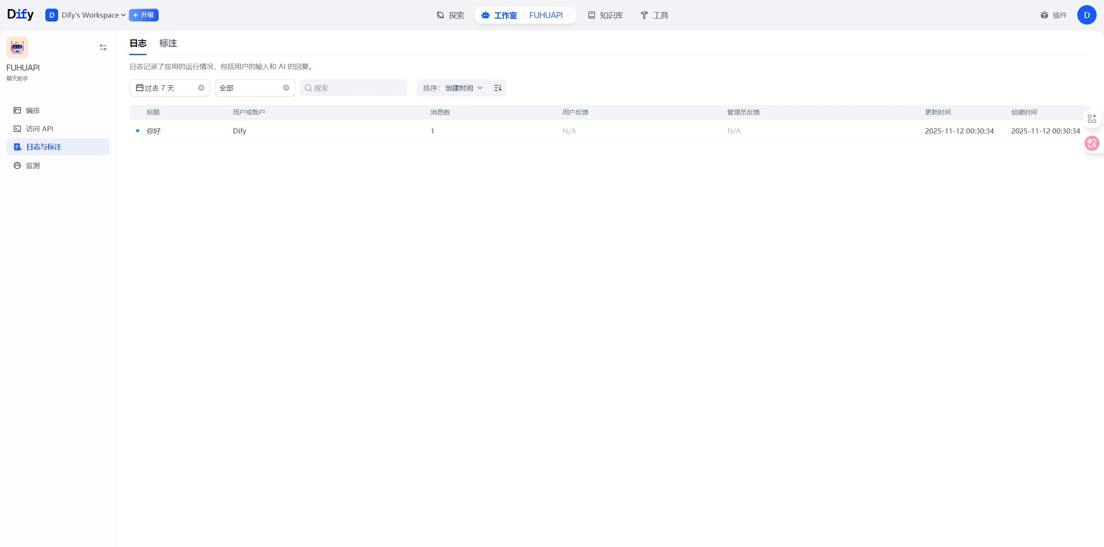Click the 访问 API terminal icon
This screenshot has height=547, width=1104.
[17, 129]
